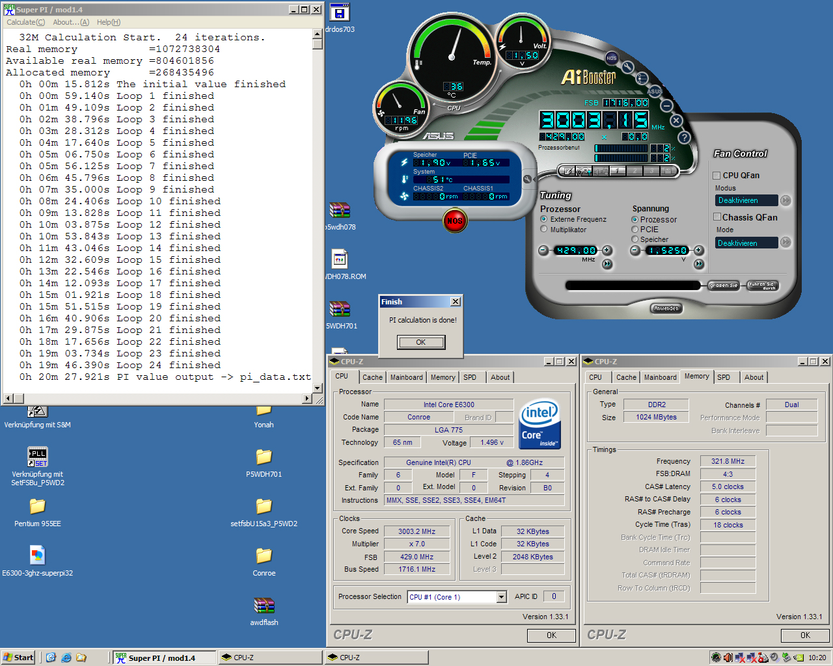Click 'führen Sie durch' button in AiBooster

click(762, 286)
